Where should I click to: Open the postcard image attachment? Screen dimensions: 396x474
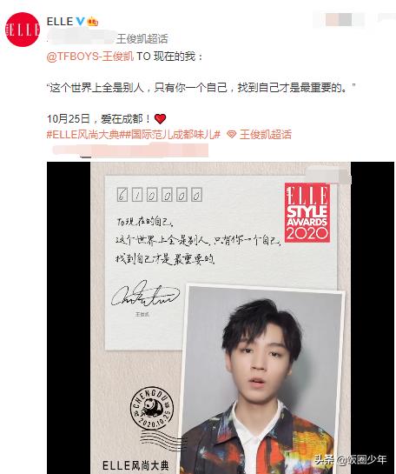click(x=221, y=317)
